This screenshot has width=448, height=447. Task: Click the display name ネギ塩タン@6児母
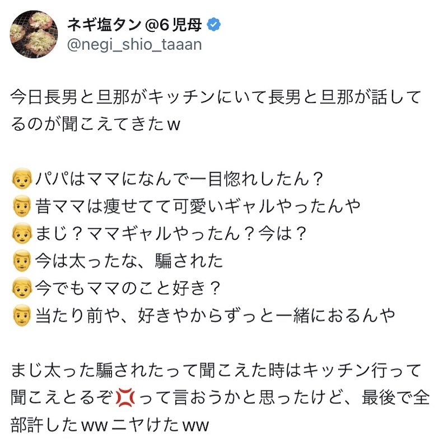point(134,24)
